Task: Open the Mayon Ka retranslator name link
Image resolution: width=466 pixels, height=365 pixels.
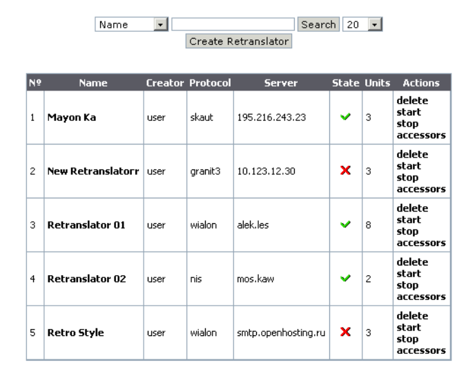Action: point(71,118)
